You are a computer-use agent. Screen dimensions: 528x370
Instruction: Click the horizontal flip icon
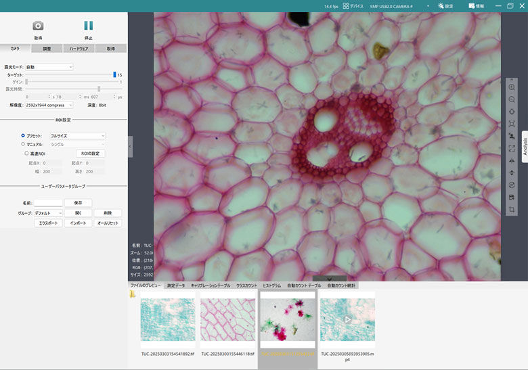[512, 160]
